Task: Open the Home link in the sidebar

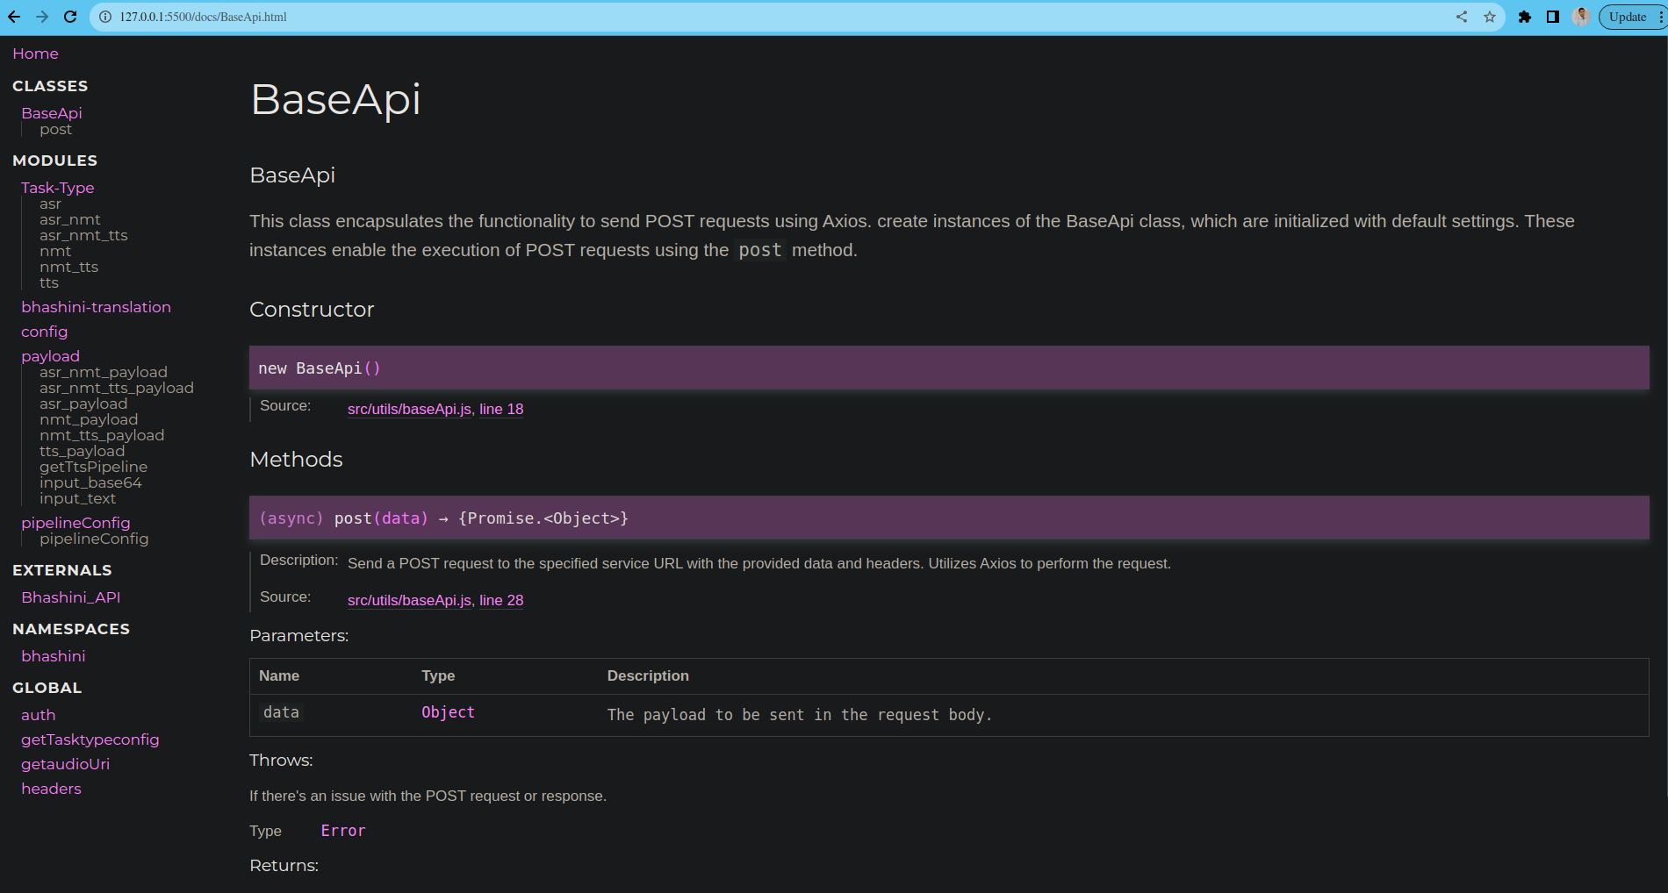Action: 35,54
